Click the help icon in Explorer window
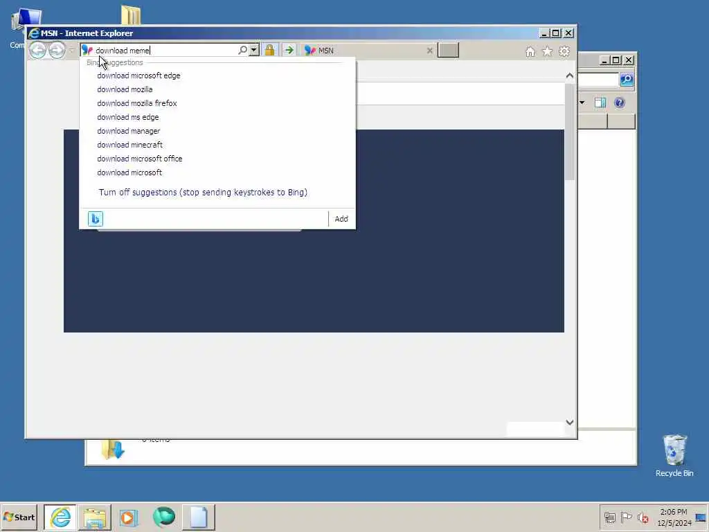This screenshot has width=709, height=532. click(x=620, y=103)
